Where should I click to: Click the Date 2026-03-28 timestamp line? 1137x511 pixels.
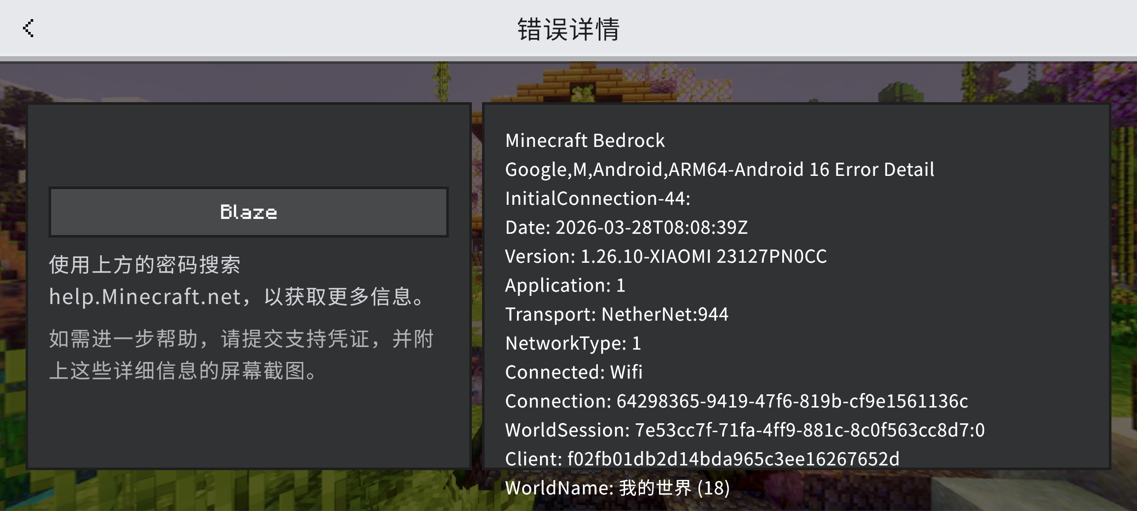point(626,228)
